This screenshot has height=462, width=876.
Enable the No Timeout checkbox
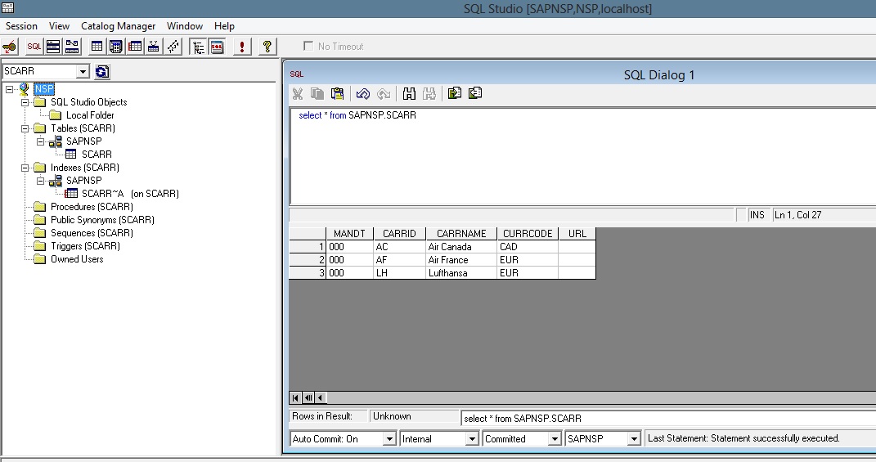[308, 47]
